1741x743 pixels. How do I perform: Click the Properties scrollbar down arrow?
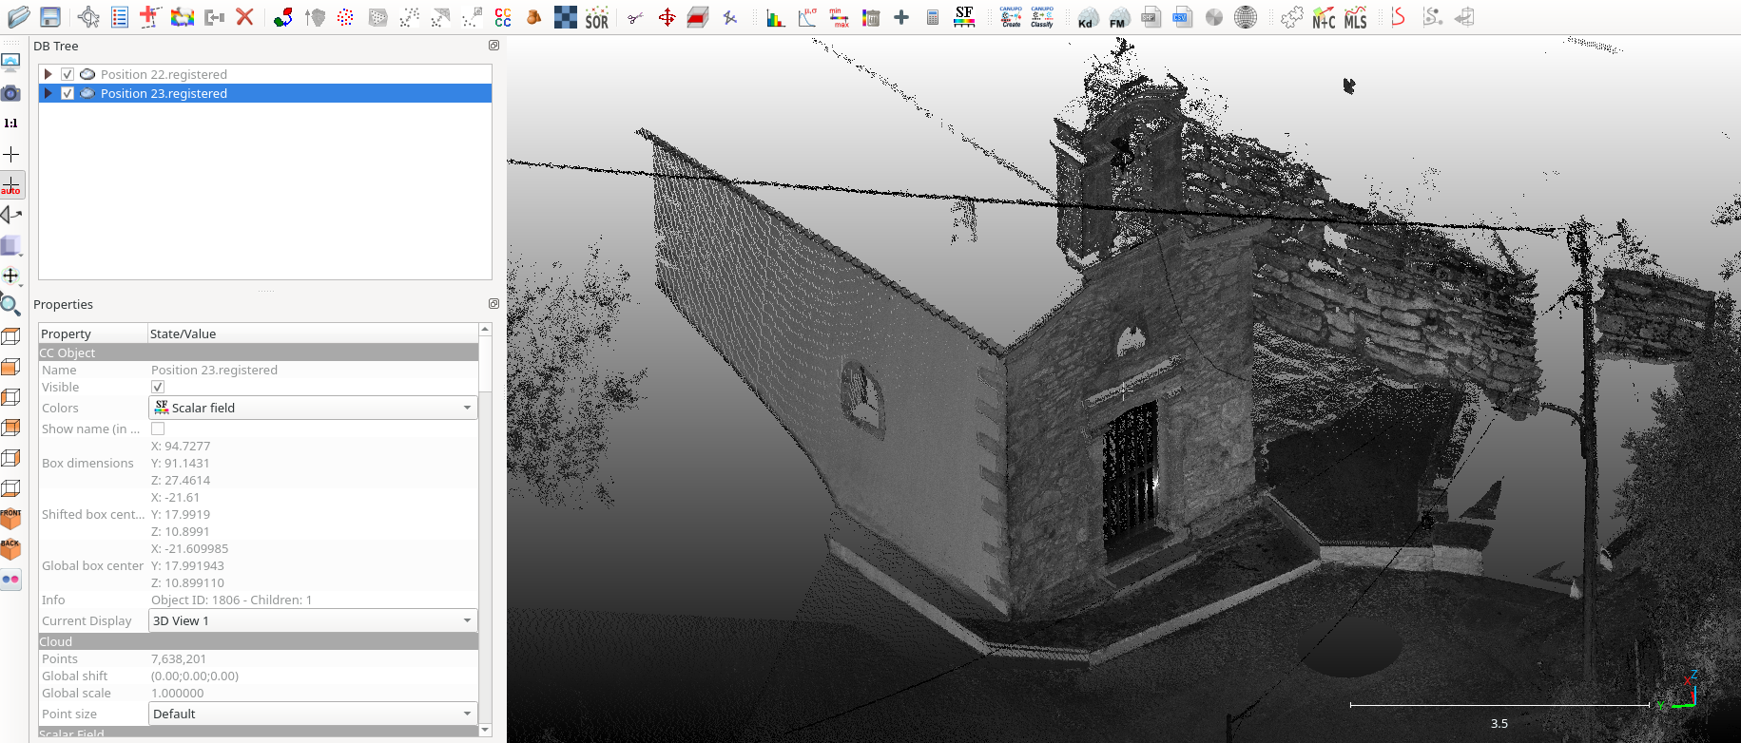485,730
